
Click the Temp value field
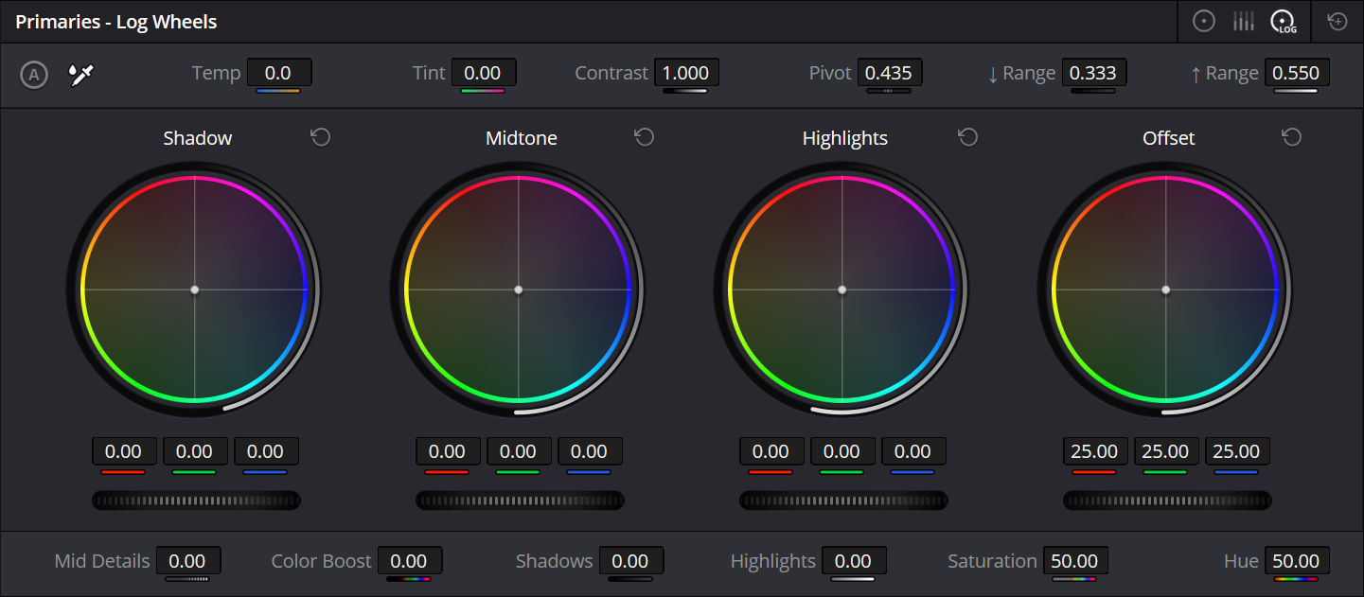[278, 73]
